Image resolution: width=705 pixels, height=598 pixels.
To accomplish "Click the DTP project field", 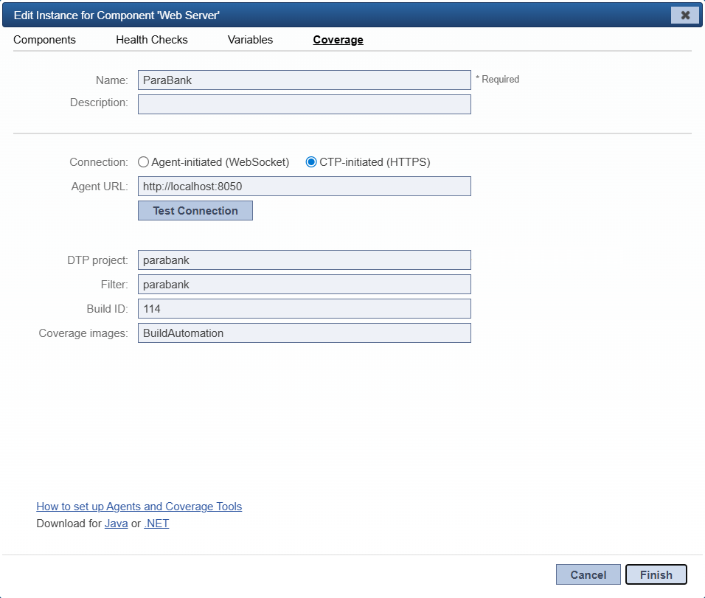I will pyautogui.click(x=305, y=260).
